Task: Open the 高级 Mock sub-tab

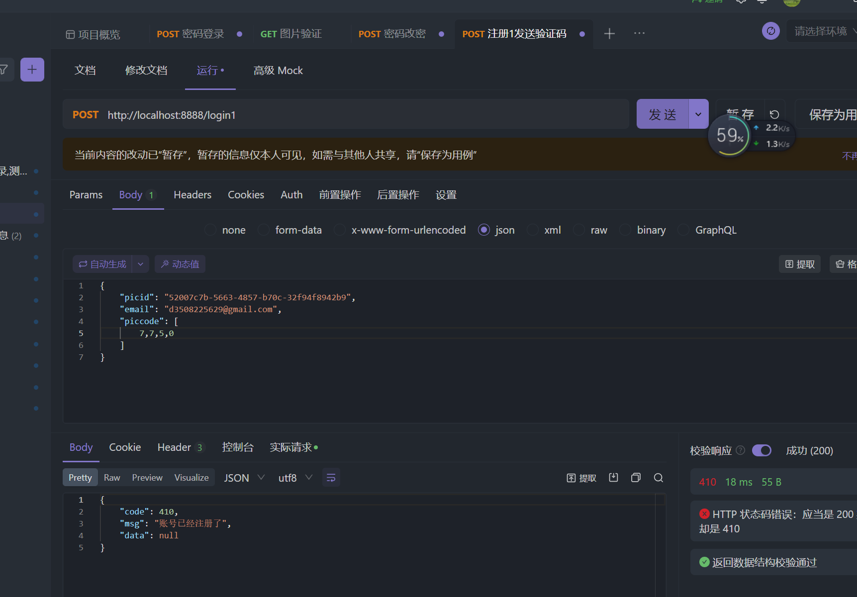Action: coord(278,70)
